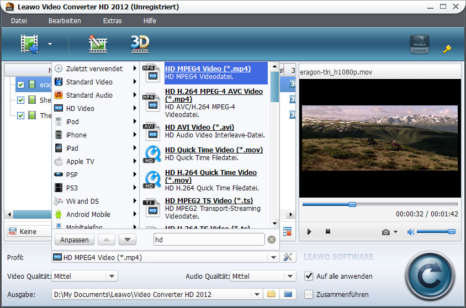Take a snapshot with camera icon
Image resolution: width=466 pixels, height=308 pixels.
[386, 232]
